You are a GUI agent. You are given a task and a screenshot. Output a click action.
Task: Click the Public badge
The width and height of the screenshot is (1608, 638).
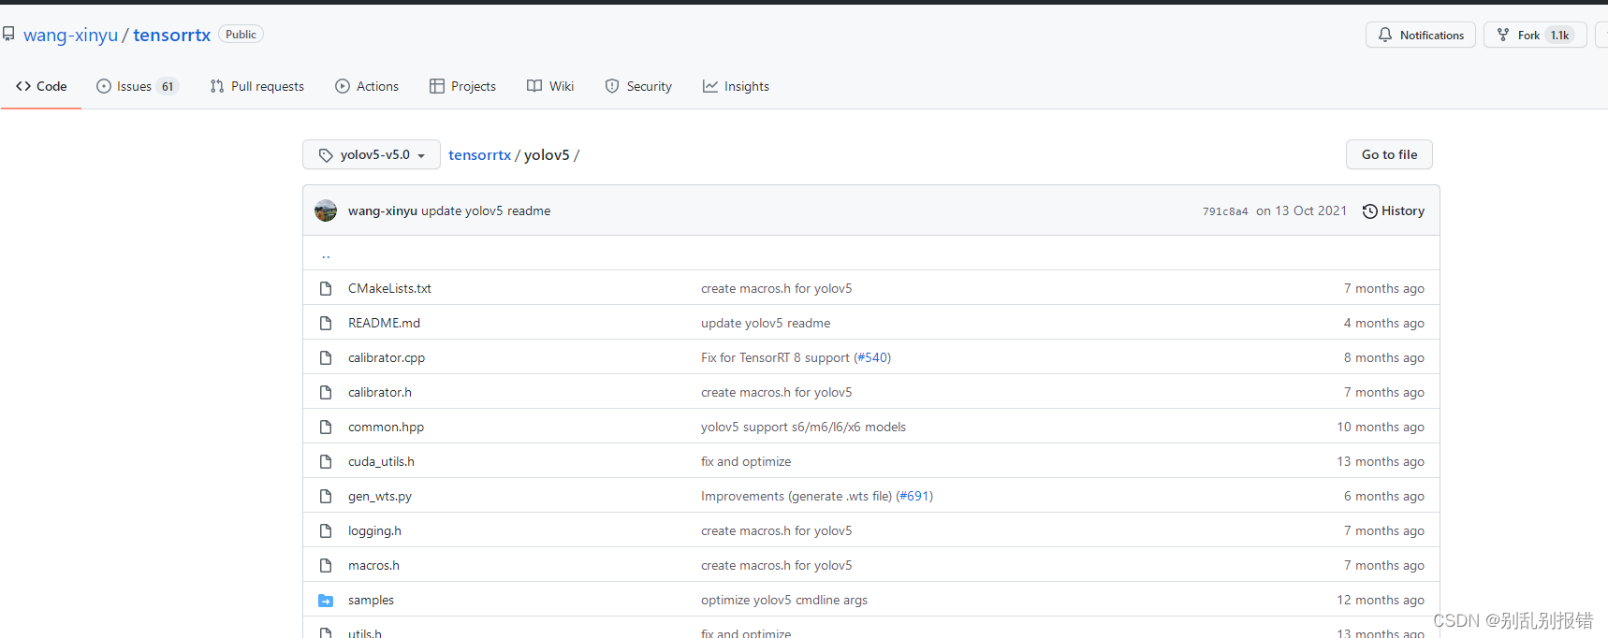[241, 35]
